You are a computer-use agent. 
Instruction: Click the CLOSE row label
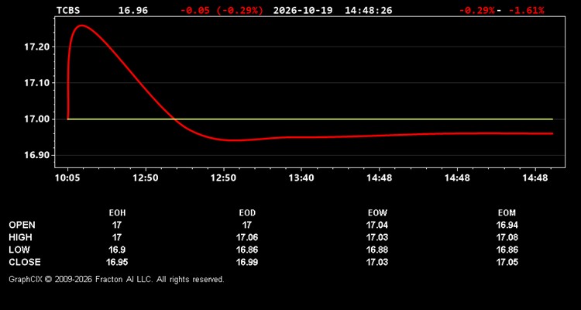tap(25, 262)
